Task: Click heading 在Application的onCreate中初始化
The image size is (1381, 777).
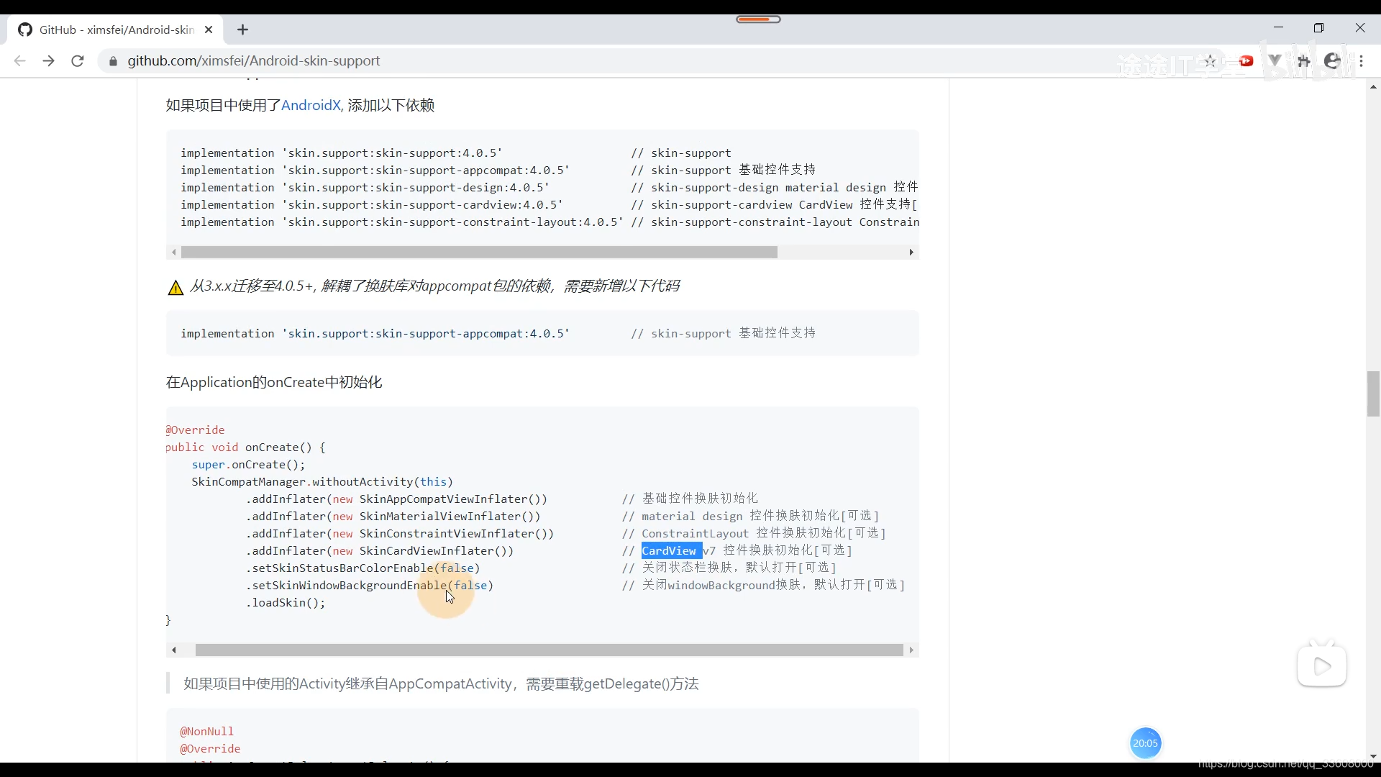Action: 274,382
